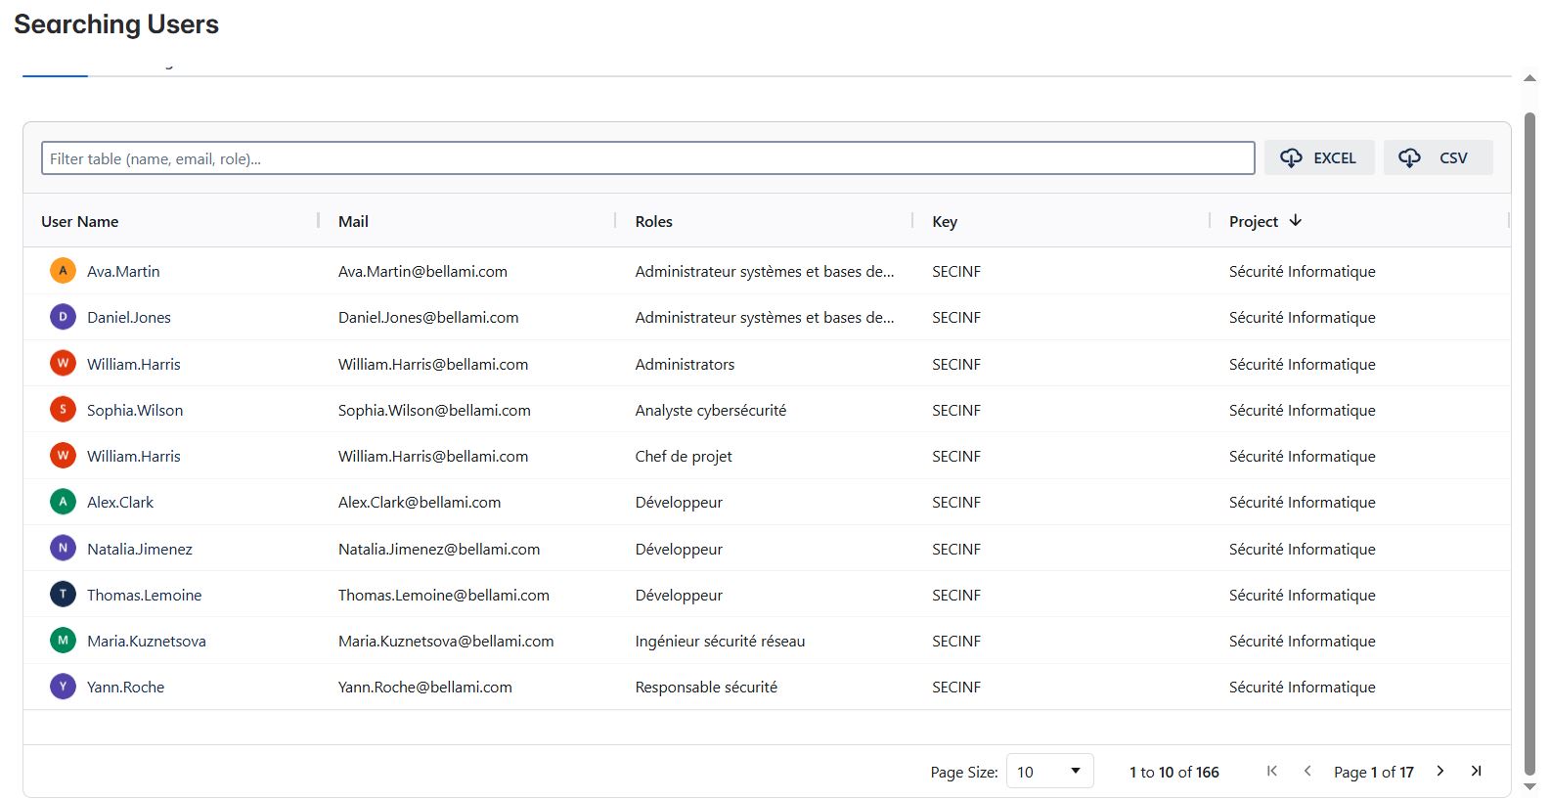The width and height of the screenshot is (1550, 800).
Task: Click Thomas.Lemoine's dark avatar icon
Action: [x=63, y=595]
